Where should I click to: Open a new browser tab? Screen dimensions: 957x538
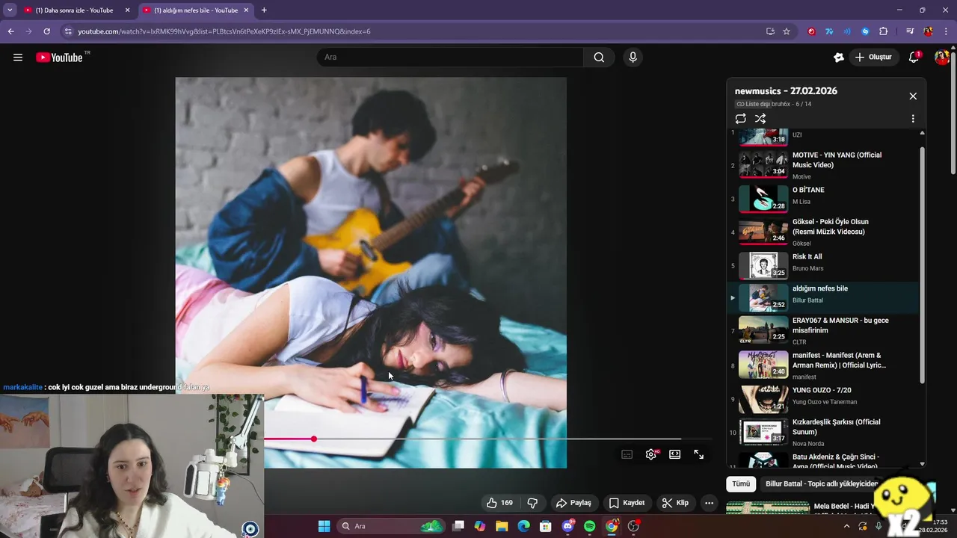264,10
